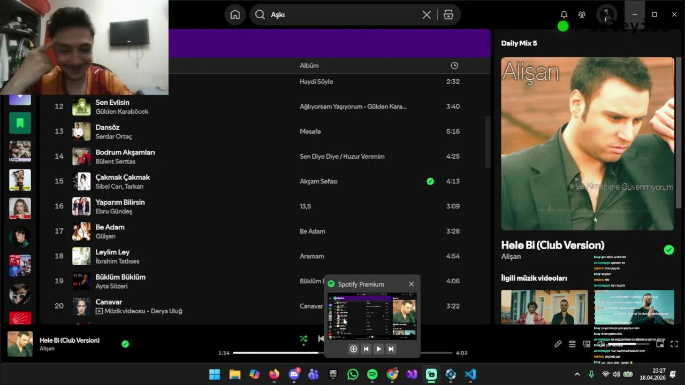Open the miniplayer from the player bar
Screen dimensions: 685x385
[660, 344]
